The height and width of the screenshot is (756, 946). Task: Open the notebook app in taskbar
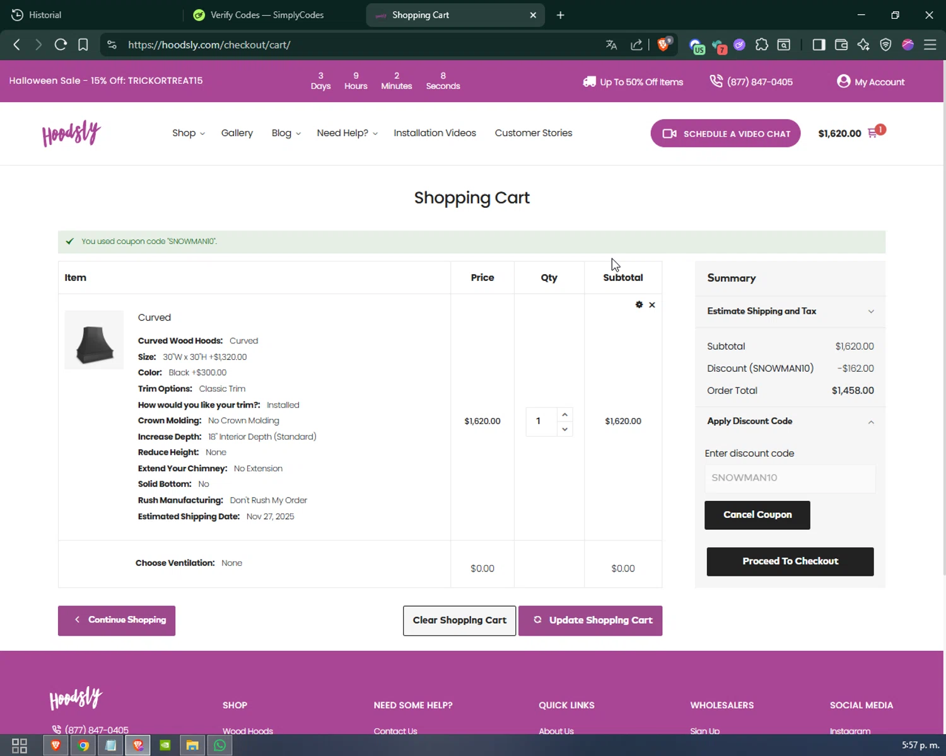point(110,746)
